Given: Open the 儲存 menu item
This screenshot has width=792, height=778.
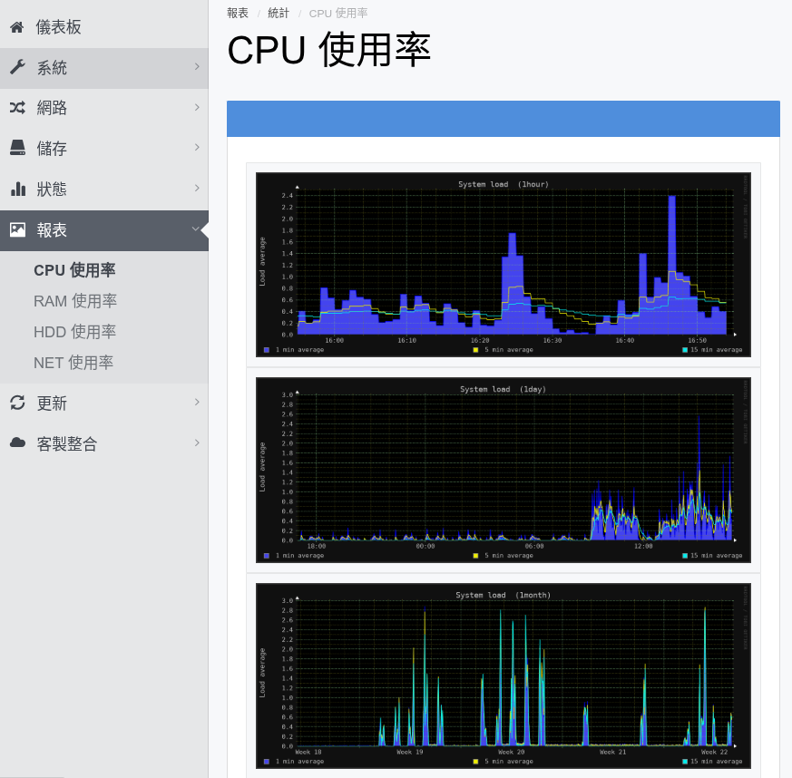Looking at the screenshot, I should pyautogui.click(x=104, y=149).
